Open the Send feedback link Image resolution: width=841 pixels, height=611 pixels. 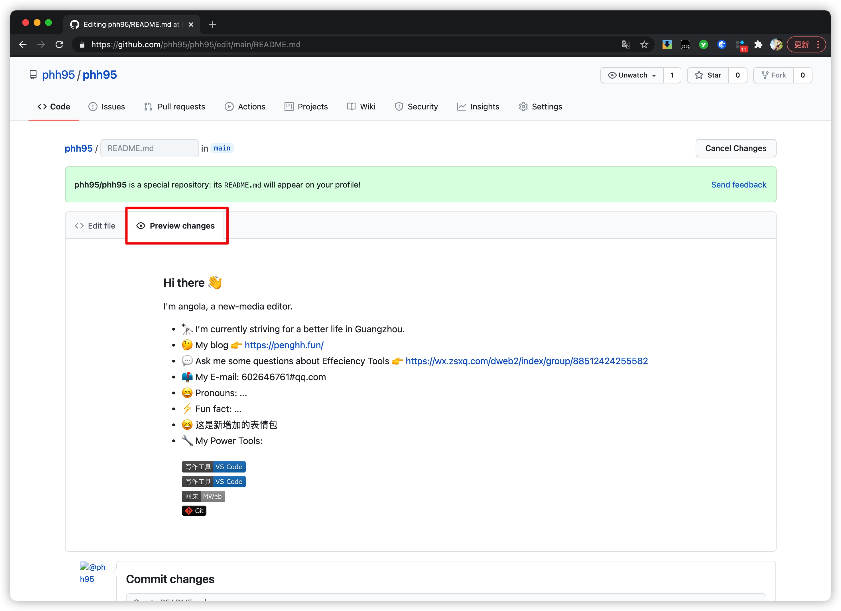738,185
